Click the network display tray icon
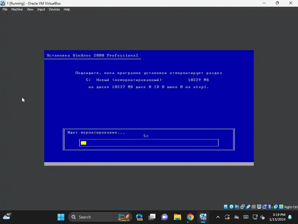 [x=255, y=217]
